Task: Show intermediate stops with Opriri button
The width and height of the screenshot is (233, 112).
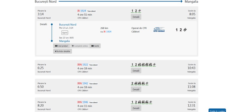Action: (x=65, y=33)
